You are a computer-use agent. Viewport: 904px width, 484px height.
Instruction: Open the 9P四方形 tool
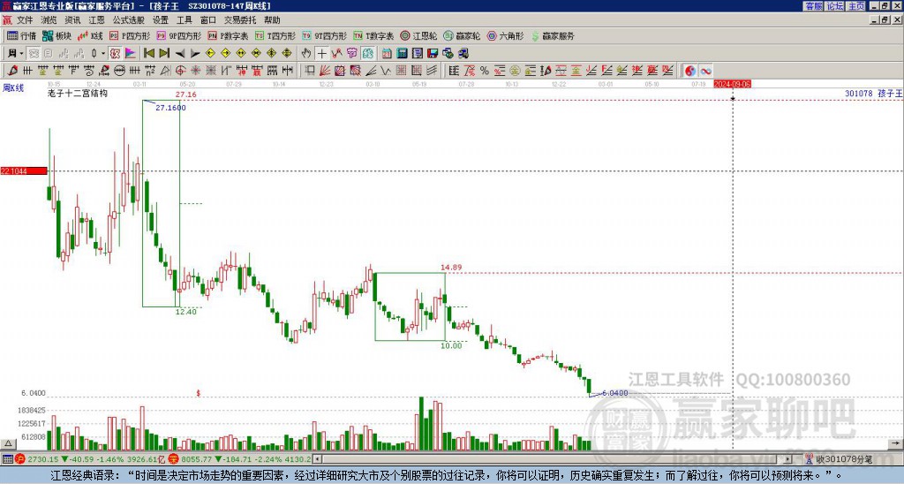178,35
